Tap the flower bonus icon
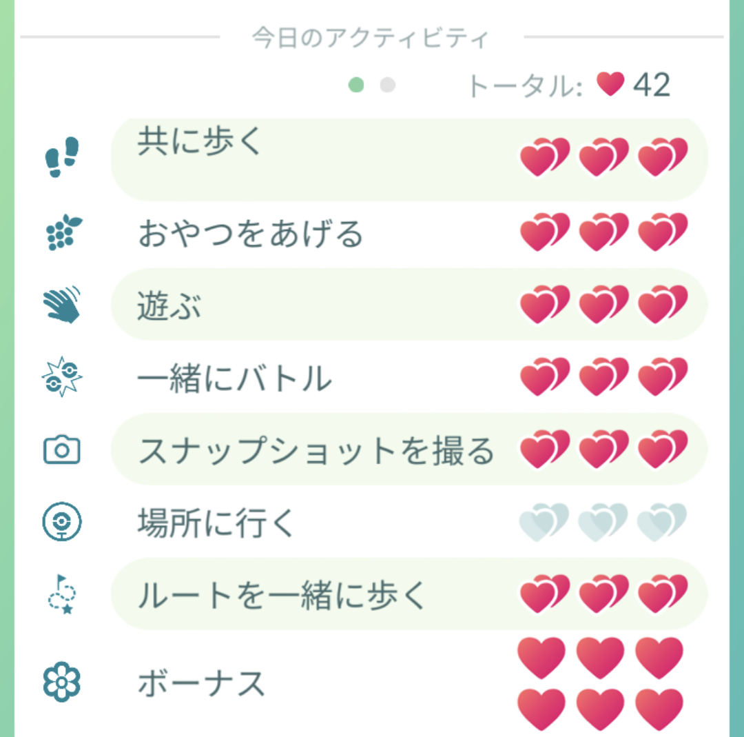Image resolution: width=744 pixels, height=737 pixels. (62, 682)
